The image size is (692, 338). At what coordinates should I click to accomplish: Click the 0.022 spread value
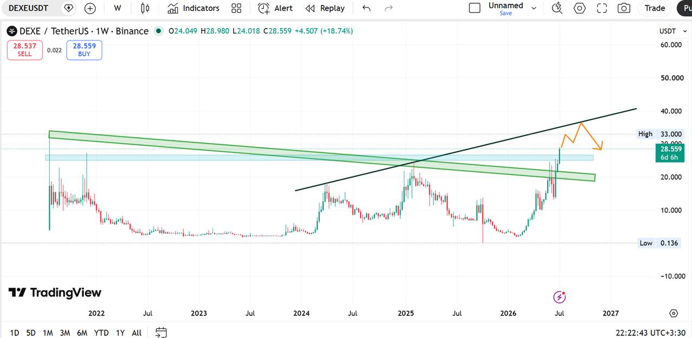click(x=54, y=50)
